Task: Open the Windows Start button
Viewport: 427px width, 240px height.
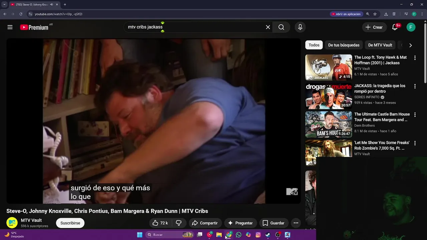Action: [x=140, y=235]
